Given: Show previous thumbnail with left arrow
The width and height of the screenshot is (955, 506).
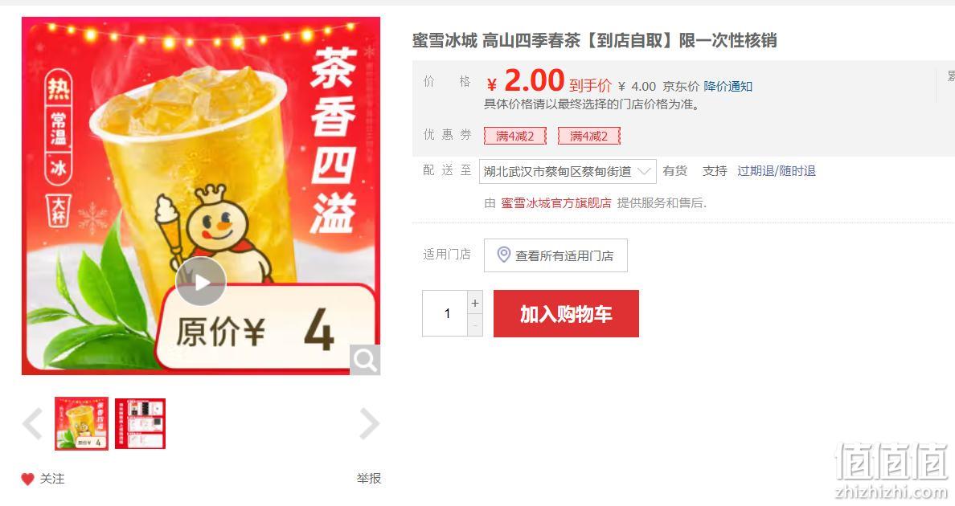Looking at the screenshot, I should [32, 423].
